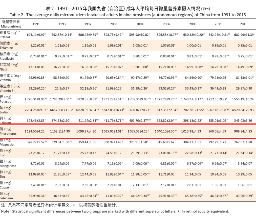Click the 1991 column header

[36, 24]
